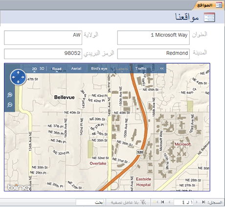Click the current record number box

tap(184, 202)
